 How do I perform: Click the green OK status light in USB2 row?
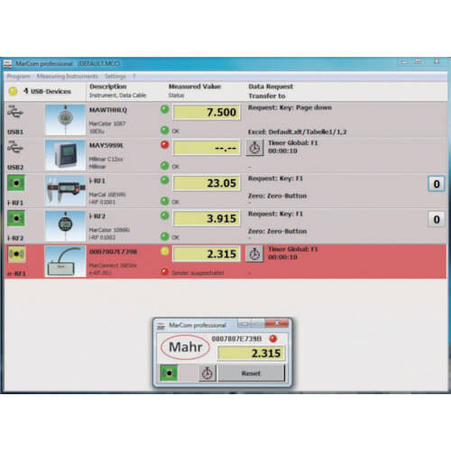[x=164, y=166]
